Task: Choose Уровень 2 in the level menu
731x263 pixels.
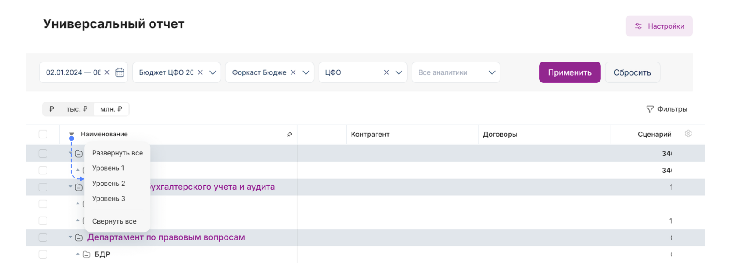Action: [x=109, y=184]
